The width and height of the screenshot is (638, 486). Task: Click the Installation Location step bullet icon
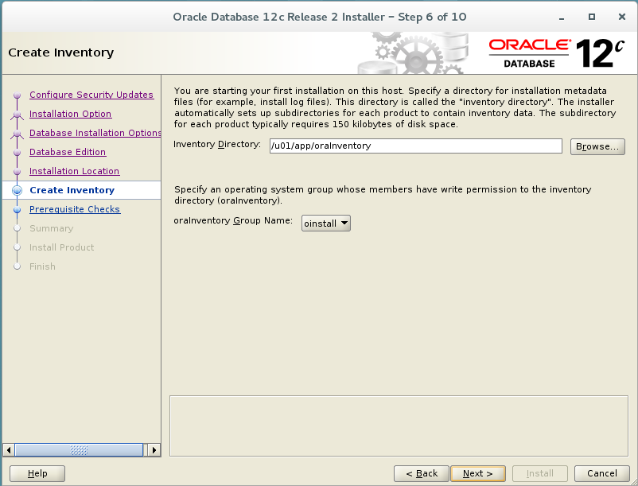(x=17, y=172)
